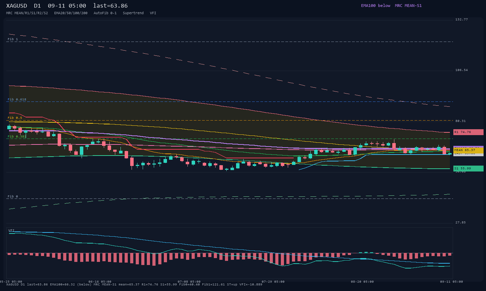Click the 27.85 price axis label
Viewport: 486px width, 291px height.
tap(461, 222)
